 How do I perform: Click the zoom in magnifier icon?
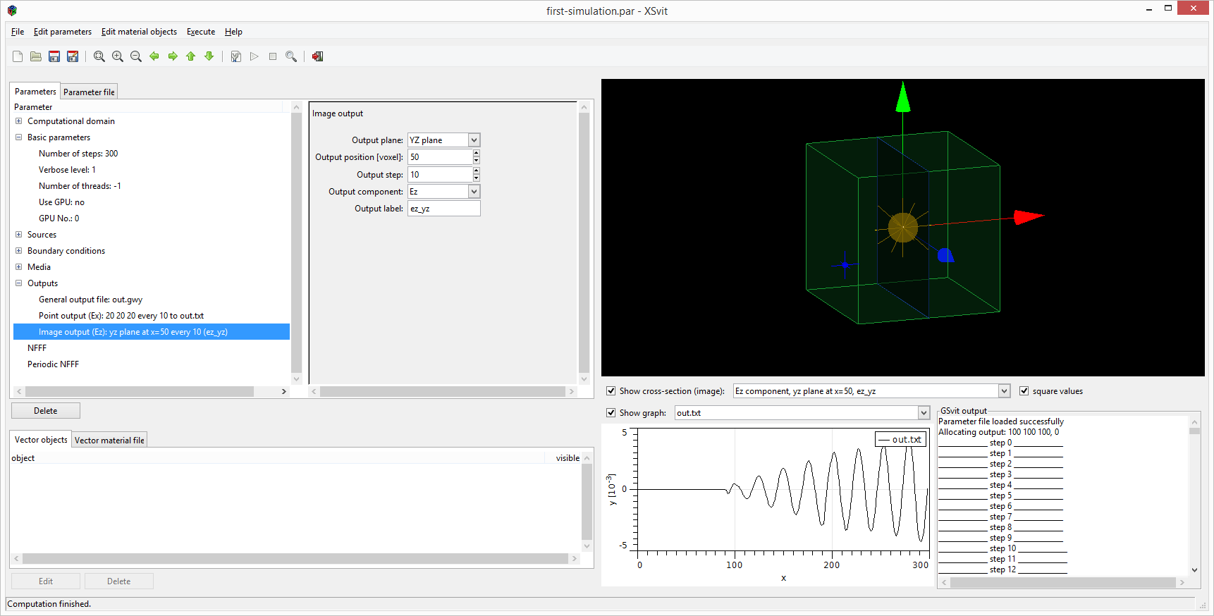tap(118, 56)
